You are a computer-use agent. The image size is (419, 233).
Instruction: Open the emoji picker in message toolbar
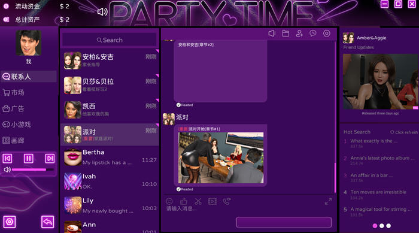coord(169,201)
